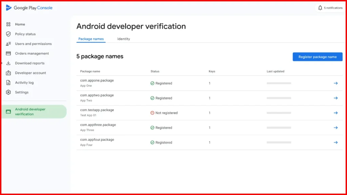Switch to the Package names tab
347x195 pixels.
click(91, 39)
